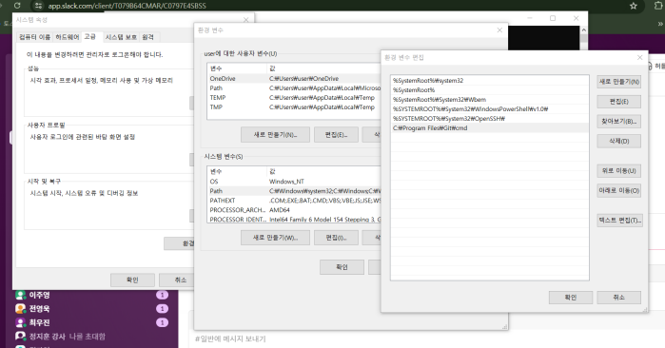Click 편집(I)... under system variables
The image size is (665, 348).
336,238
